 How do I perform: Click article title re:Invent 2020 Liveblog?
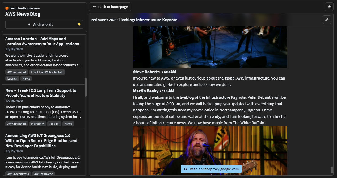tap(134, 20)
